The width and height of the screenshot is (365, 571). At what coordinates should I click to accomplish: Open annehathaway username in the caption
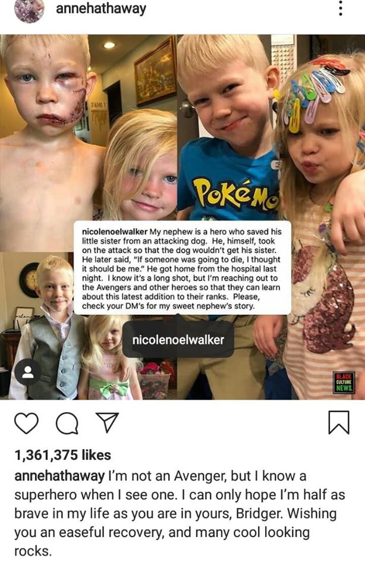tap(59, 476)
